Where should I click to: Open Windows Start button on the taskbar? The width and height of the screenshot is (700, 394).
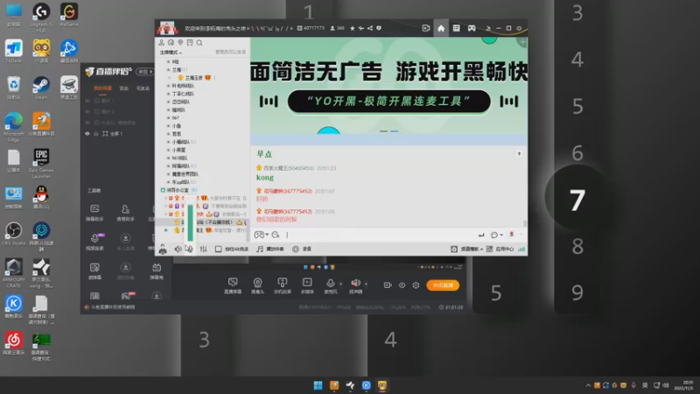[x=318, y=385]
